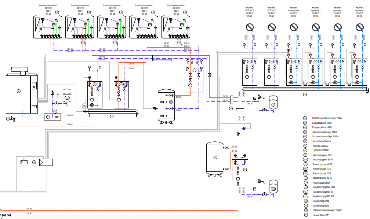
Task: Select mixer group box 11
Action: 195,79
